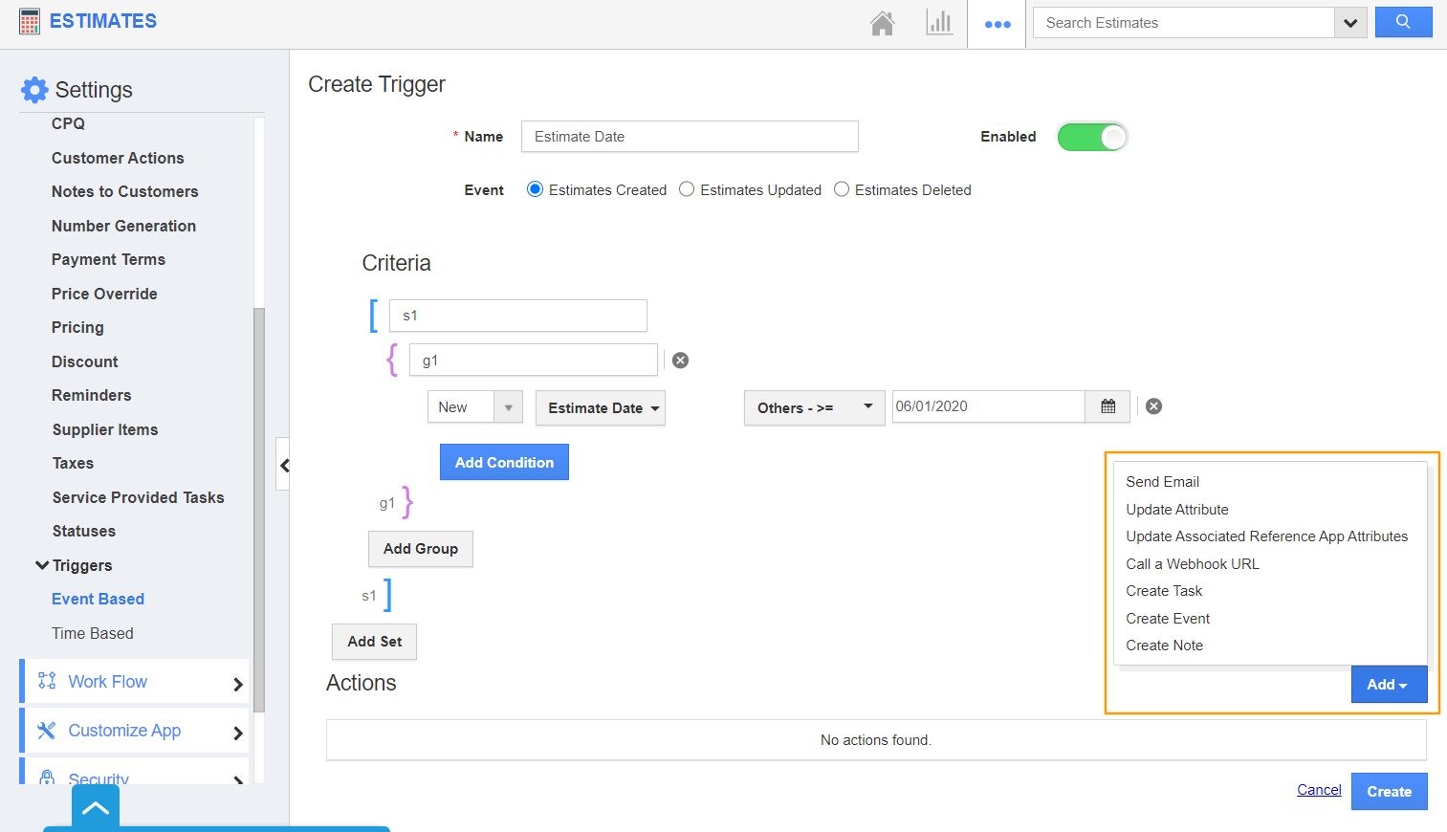Open Statuses settings in sidebar
This screenshot has height=832, width=1447.
point(84,531)
